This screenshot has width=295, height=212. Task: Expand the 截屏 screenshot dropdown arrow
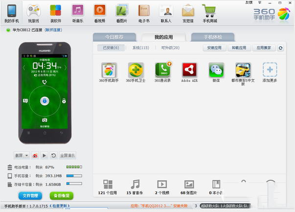coord(27,155)
